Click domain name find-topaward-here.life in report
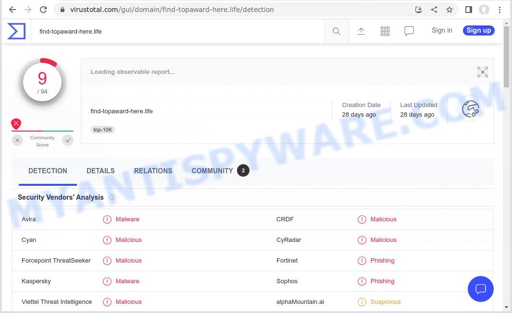512x313 pixels. coord(122,111)
